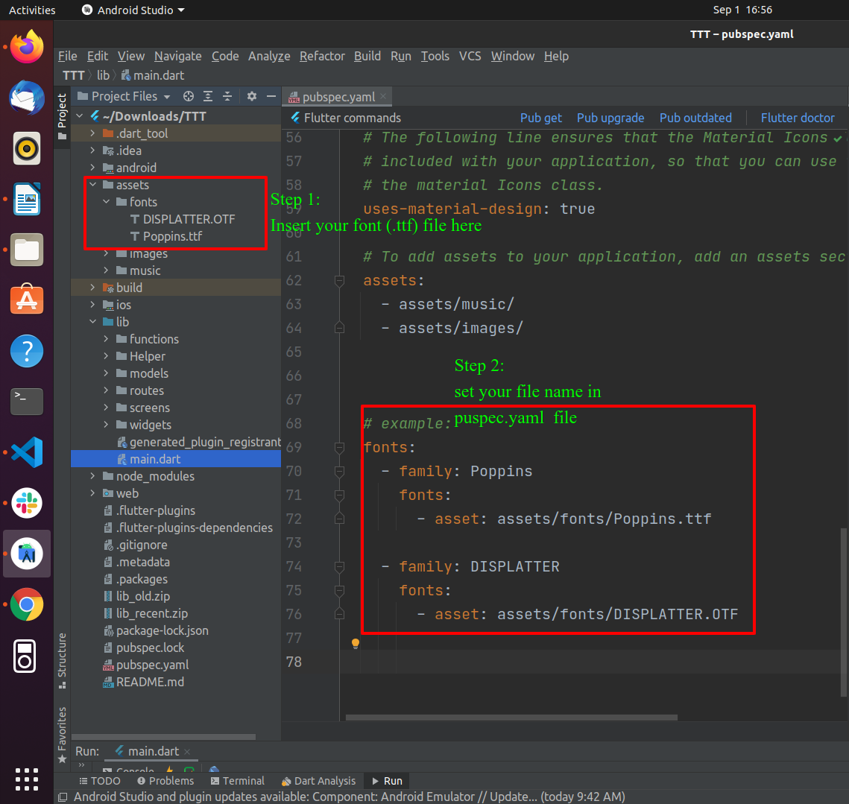The height and width of the screenshot is (804, 849).
Task: Collapse the lib folder in tree
Action: pyautogui.click(x=92, y=322)
